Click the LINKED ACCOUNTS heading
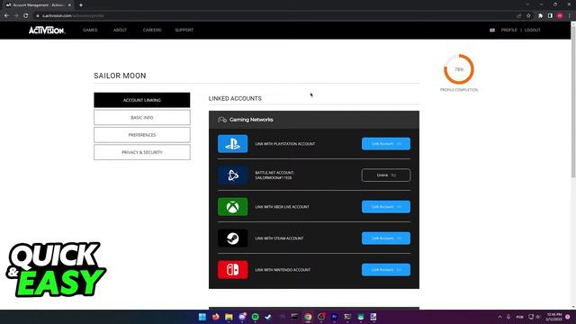 click(x=235, y=98)
